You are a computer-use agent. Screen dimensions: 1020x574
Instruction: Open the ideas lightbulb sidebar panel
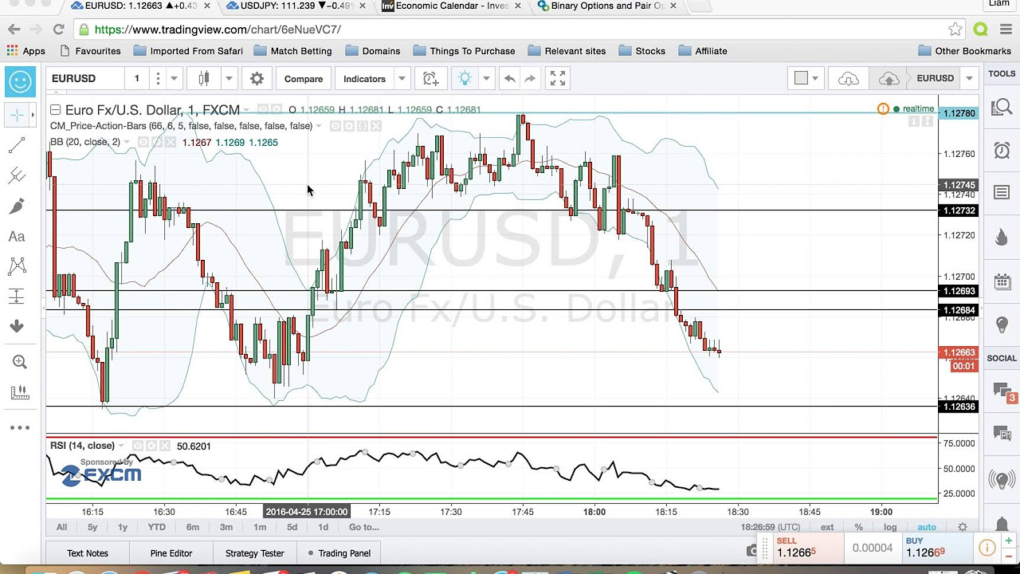point(1002,325)
